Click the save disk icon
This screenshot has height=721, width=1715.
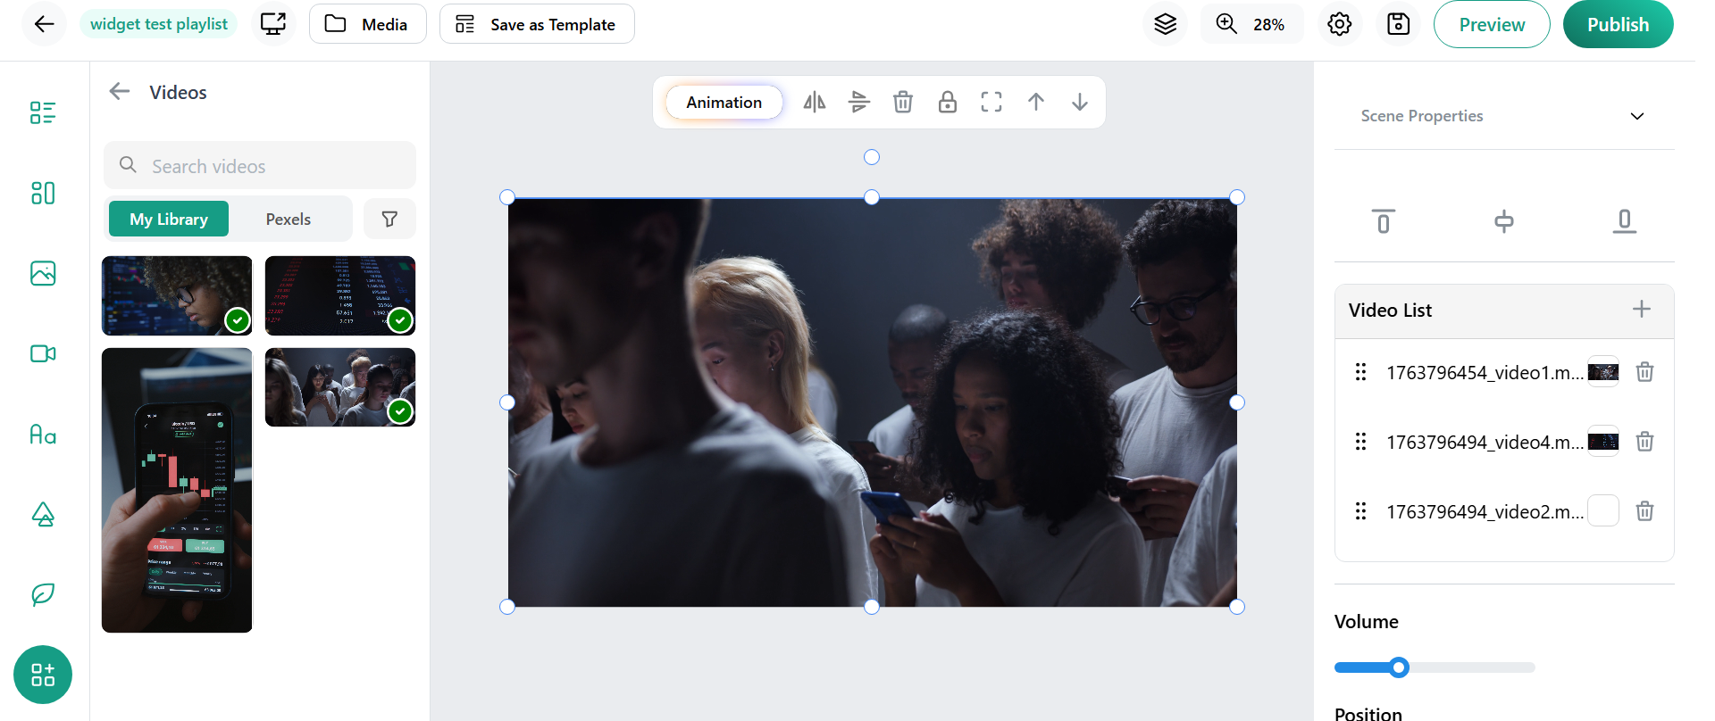pyautogui.click(x=1398, y=24)
